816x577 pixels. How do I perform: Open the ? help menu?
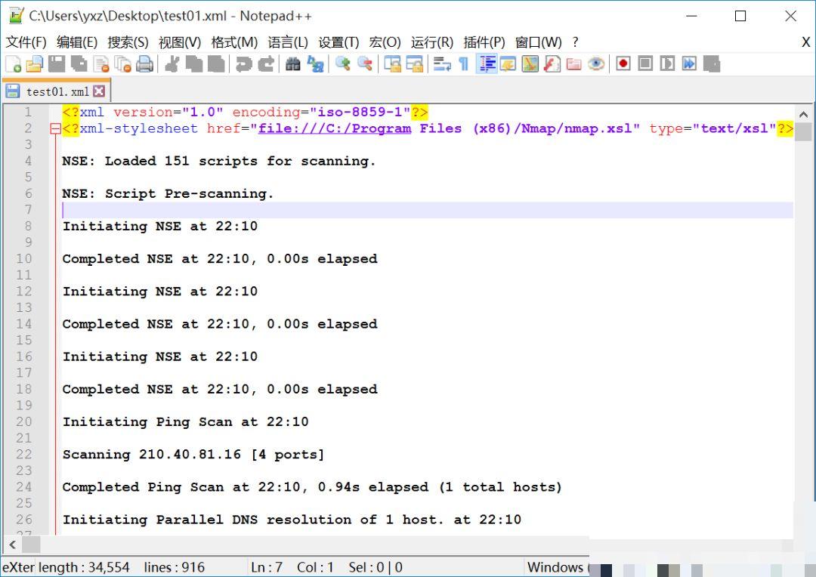pyautogui.click(x=575, y=42)
